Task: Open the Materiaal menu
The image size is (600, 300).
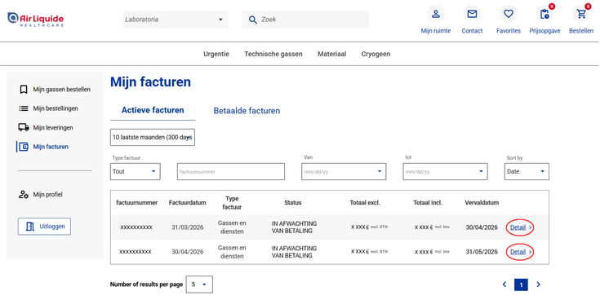Action: click(331, 54)
